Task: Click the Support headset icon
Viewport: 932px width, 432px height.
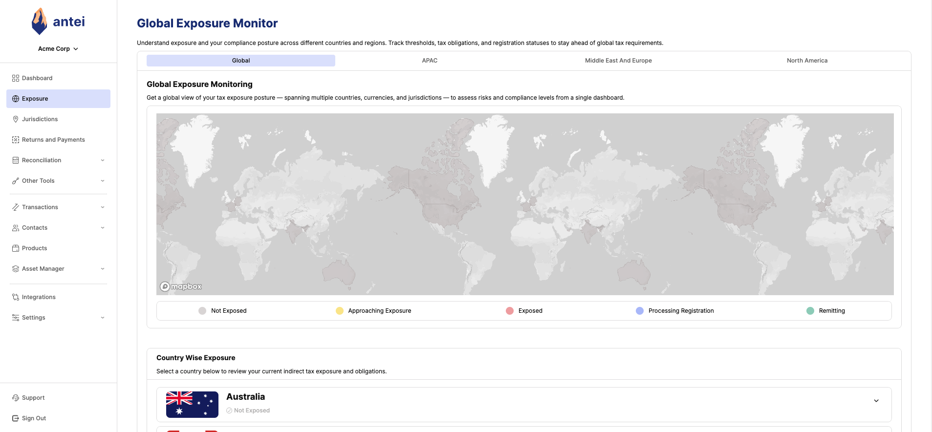Action: pos(16,398)
